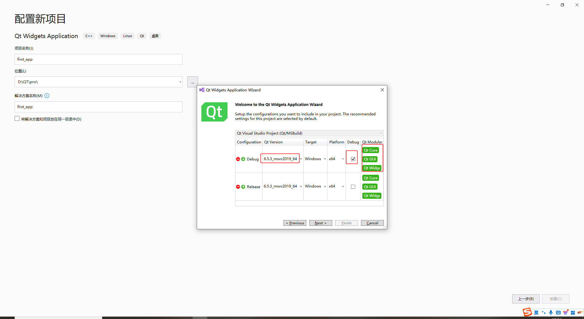Open the Qt Visual Studio Project type dropdown
The height and width of the screenshot is (319, 584).
pyautogui.click(x=309, y=133)
